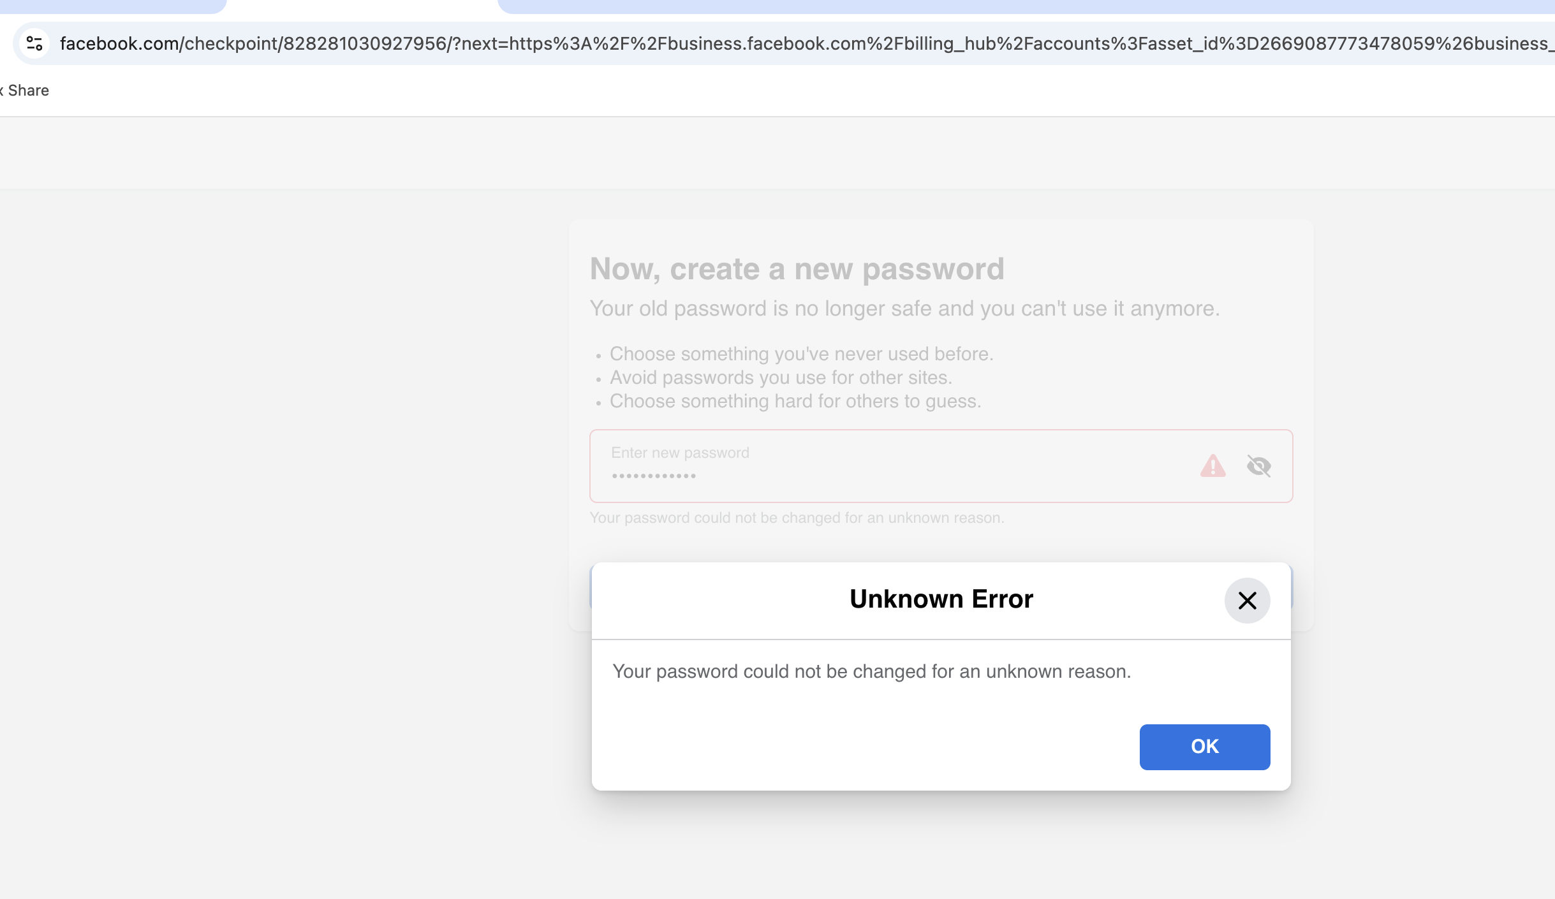Click the dialog message about password change failure
1555x899 pixels.
point(871,671)
